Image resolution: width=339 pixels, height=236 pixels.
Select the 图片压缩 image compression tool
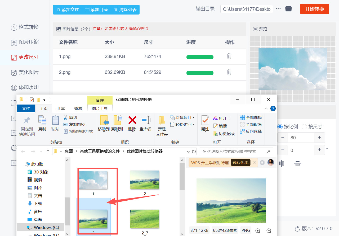pos(25,42)
